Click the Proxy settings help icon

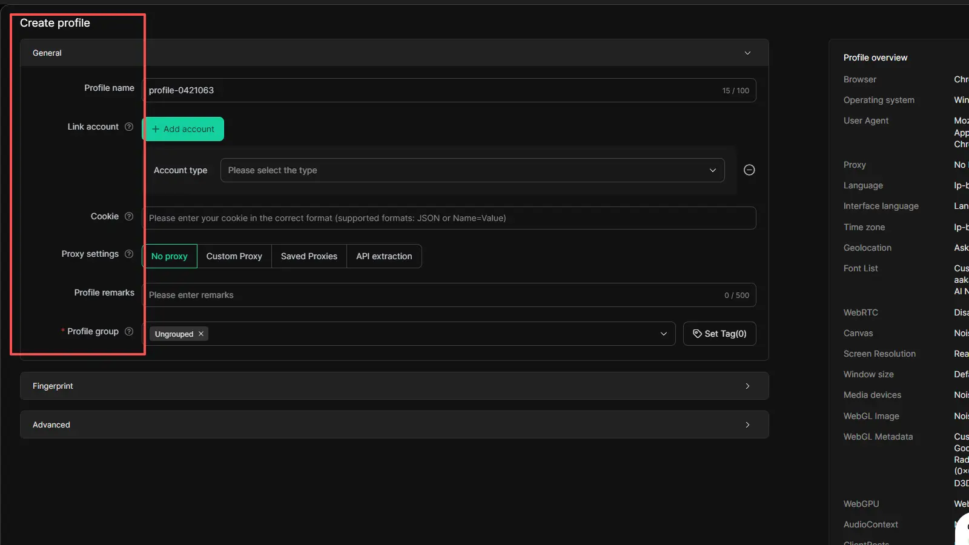(x=129, y=254)
